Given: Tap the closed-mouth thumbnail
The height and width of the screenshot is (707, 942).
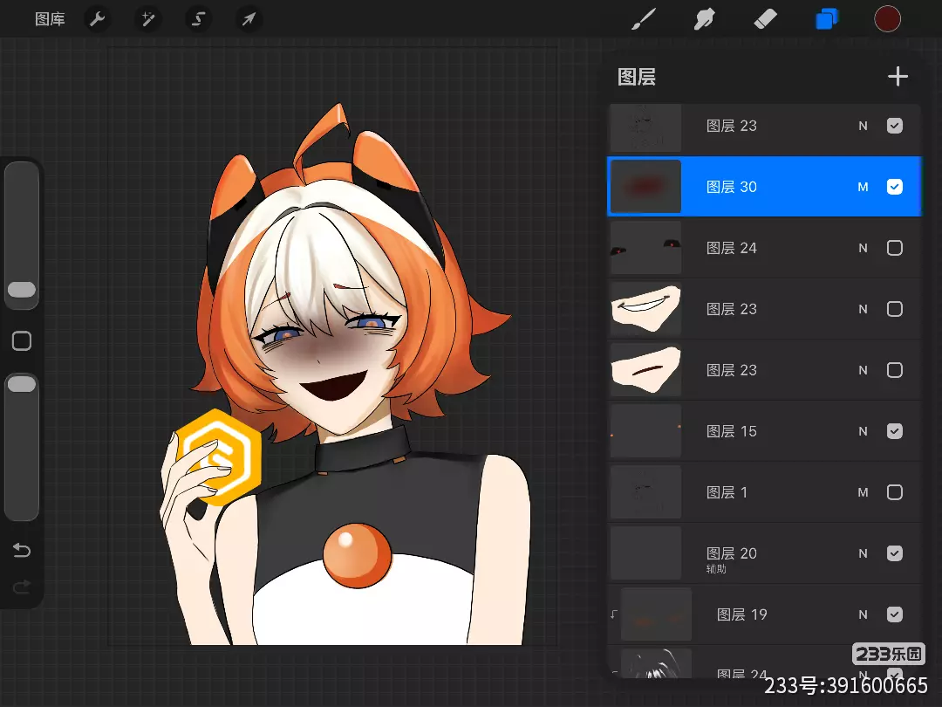Looking at the screenshot, I should (x=645, y=370).
